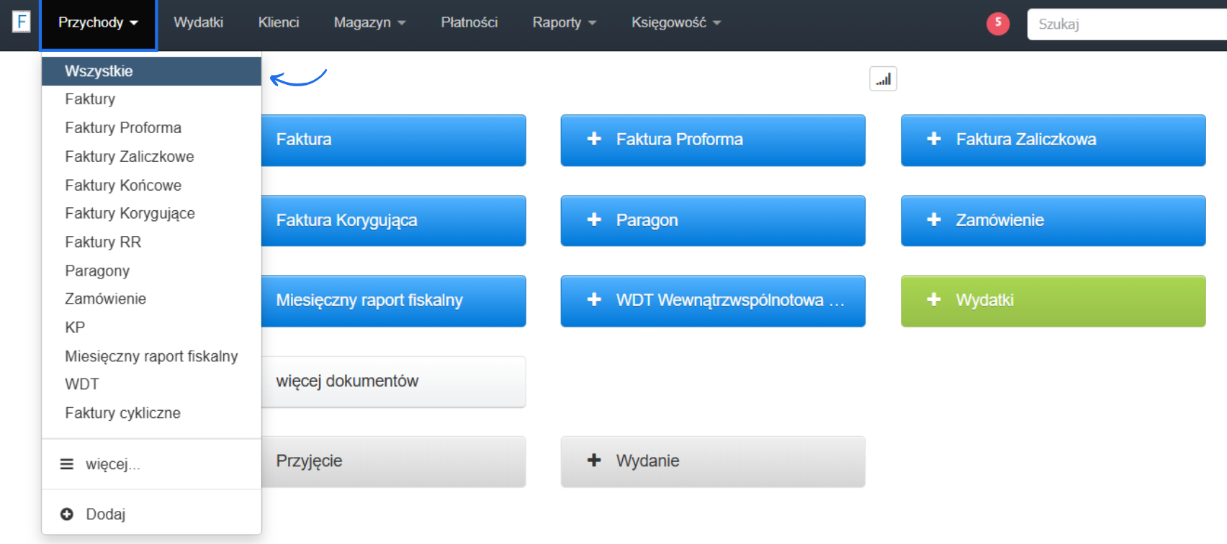Open the Raporty dropdown
Viewport: 1227px width, 544px height.
564,23
